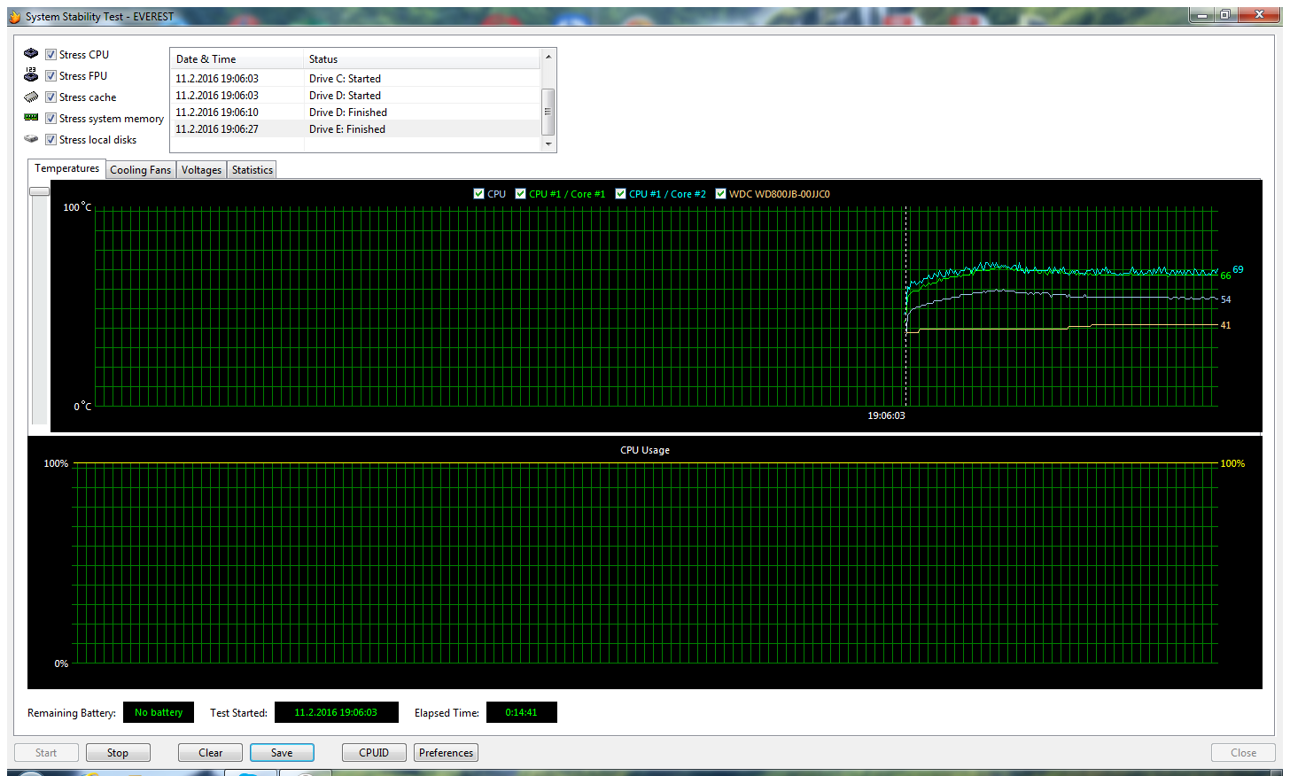Click the cache chip icon beside Stress cache
The image size is (1290, 776).
pyautogui.click(x=31, y=97)
